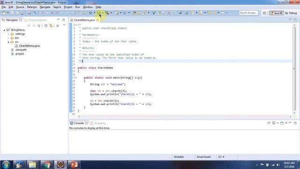Open File Explorer from the taskbar
This screenshot has width=300, height=169.
tap(32, 165)
